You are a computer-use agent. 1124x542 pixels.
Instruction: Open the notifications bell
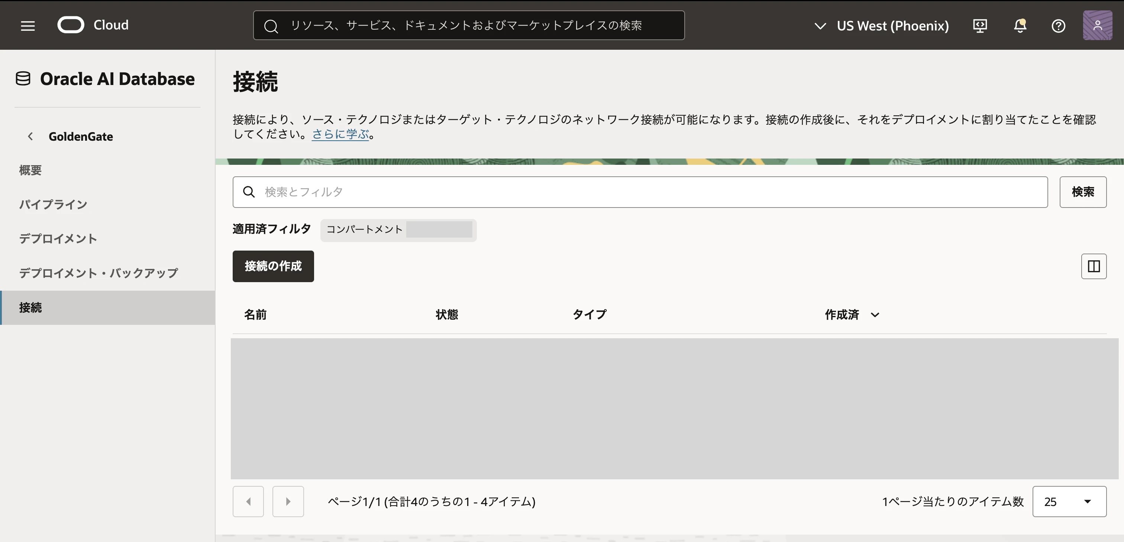(x=1020, y=26)
